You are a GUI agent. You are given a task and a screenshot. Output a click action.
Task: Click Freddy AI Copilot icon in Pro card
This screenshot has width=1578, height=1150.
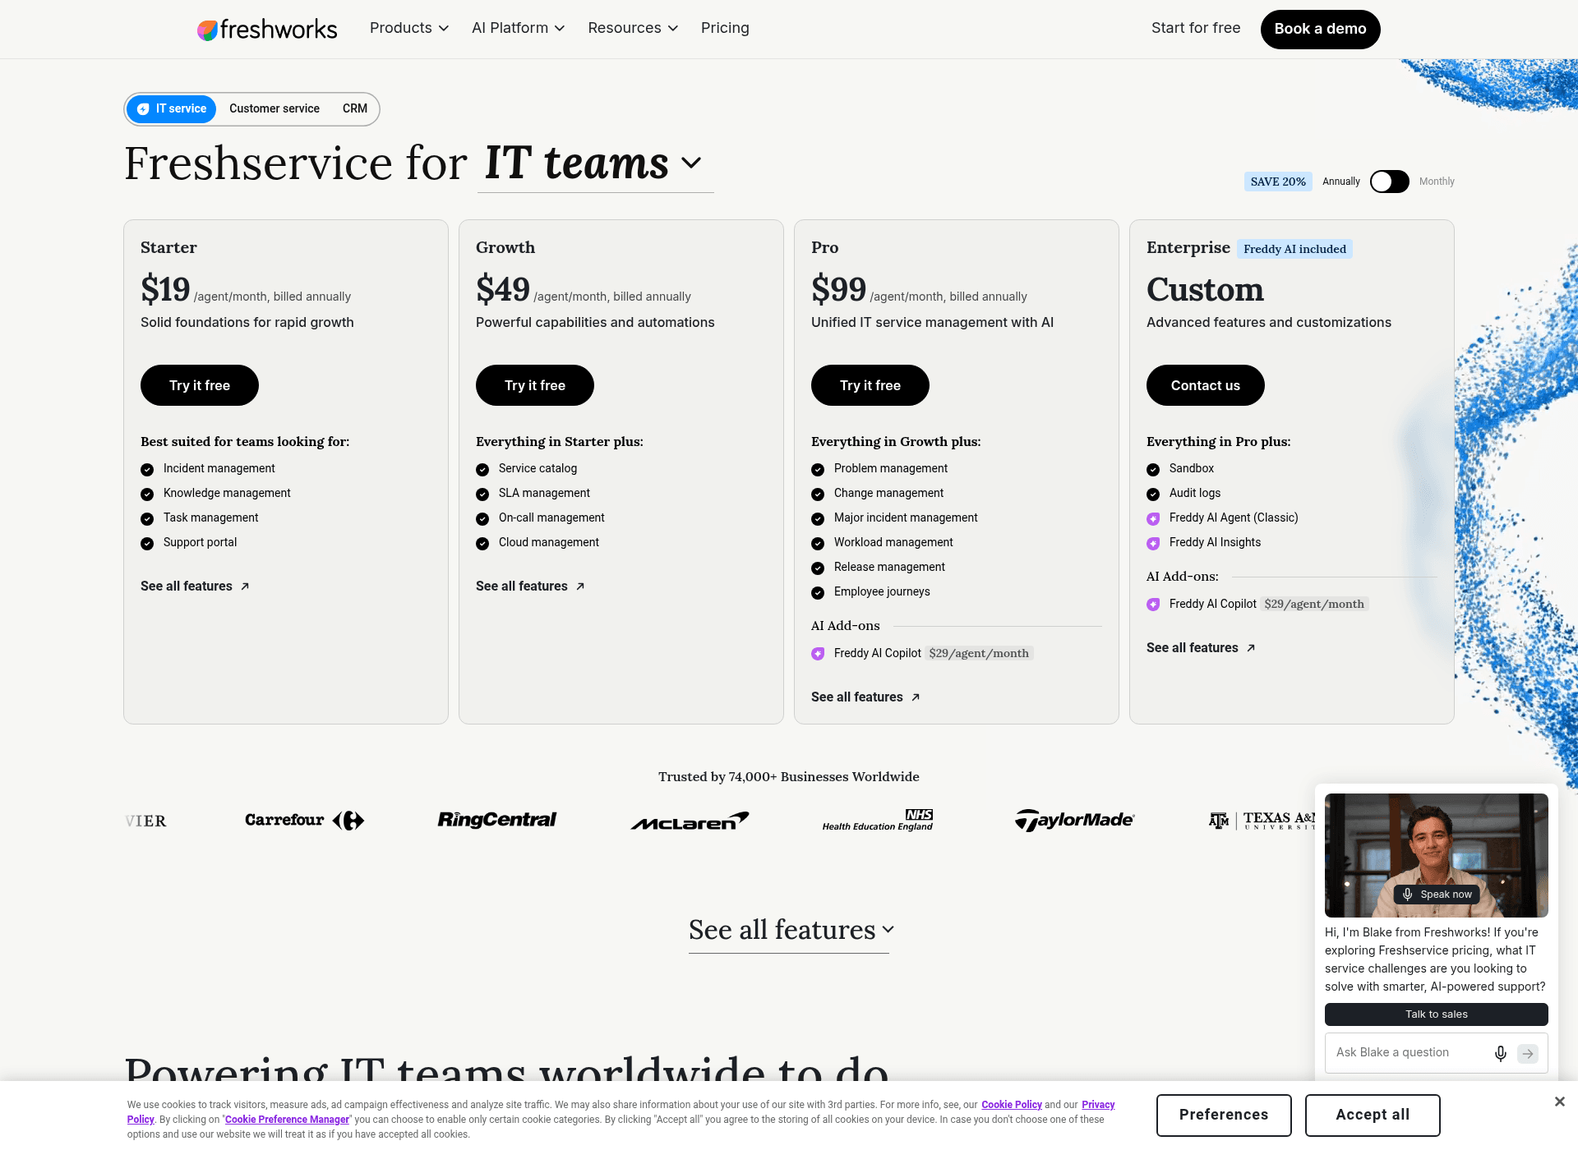click(x=818, y=654)
